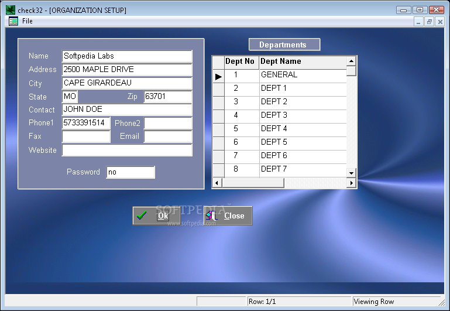This screenshot has width=450, height=311.
Task: Click the State field MO
Action: click(x=70, y=97)
